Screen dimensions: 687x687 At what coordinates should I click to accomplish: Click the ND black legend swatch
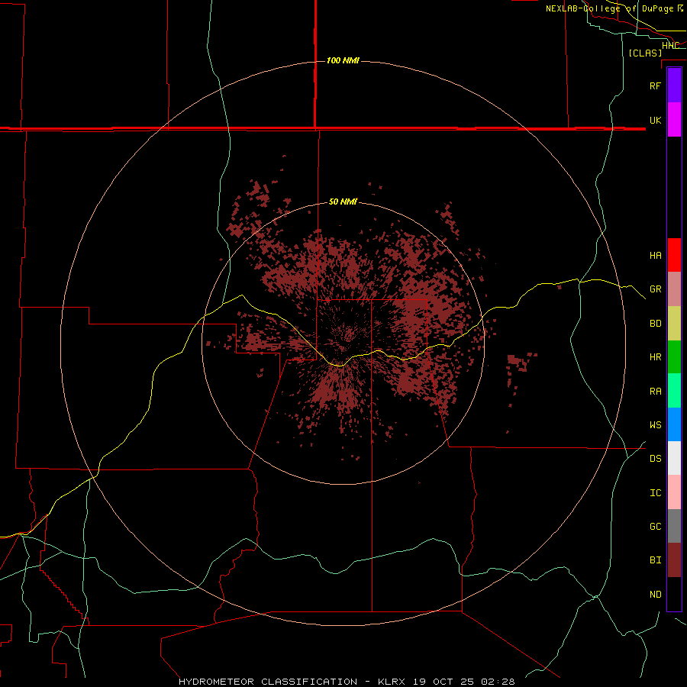click(674, 594)
